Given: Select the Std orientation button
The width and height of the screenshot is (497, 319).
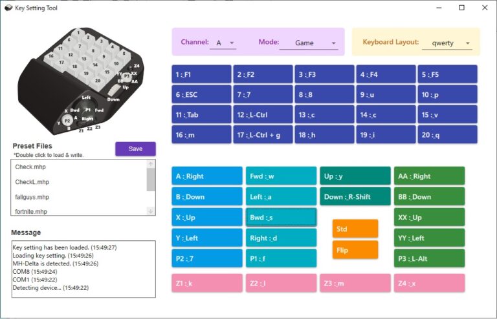Looking at the screenshot, I should coord(355,229).
